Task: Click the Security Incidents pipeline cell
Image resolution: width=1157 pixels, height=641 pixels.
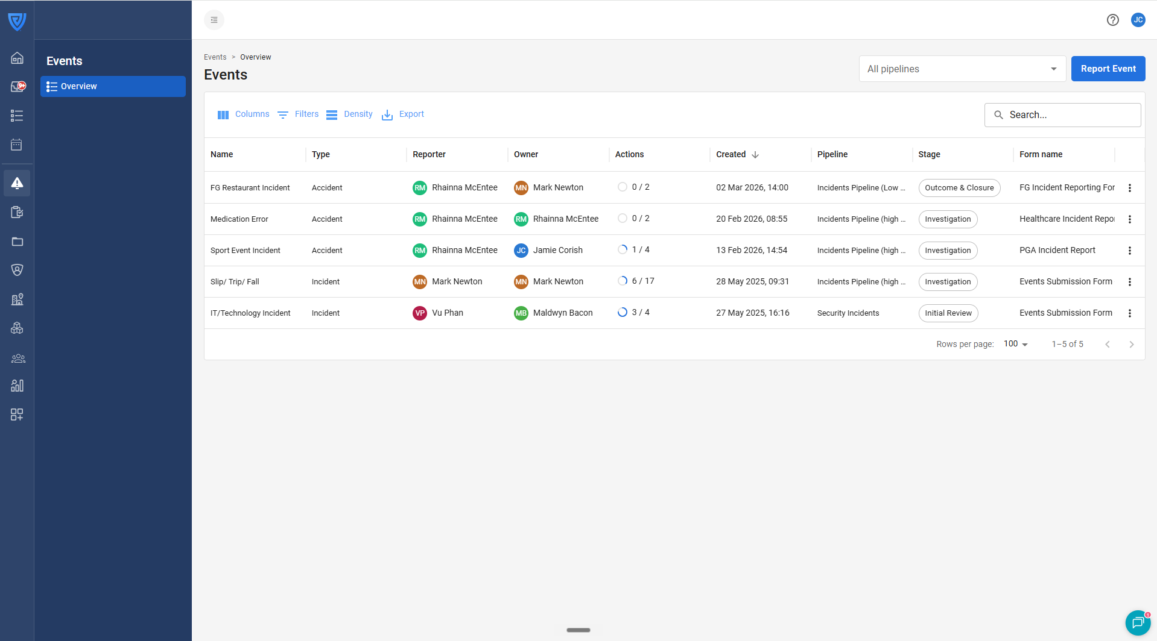Action: (848, 313)
